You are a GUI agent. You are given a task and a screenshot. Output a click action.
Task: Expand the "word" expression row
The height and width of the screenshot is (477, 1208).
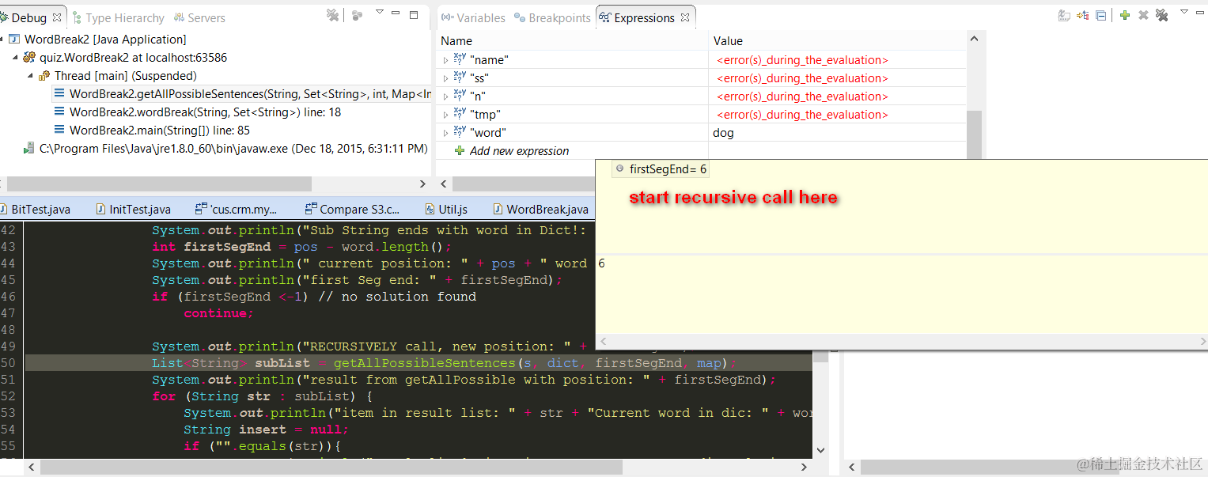[x=445, y=133]
